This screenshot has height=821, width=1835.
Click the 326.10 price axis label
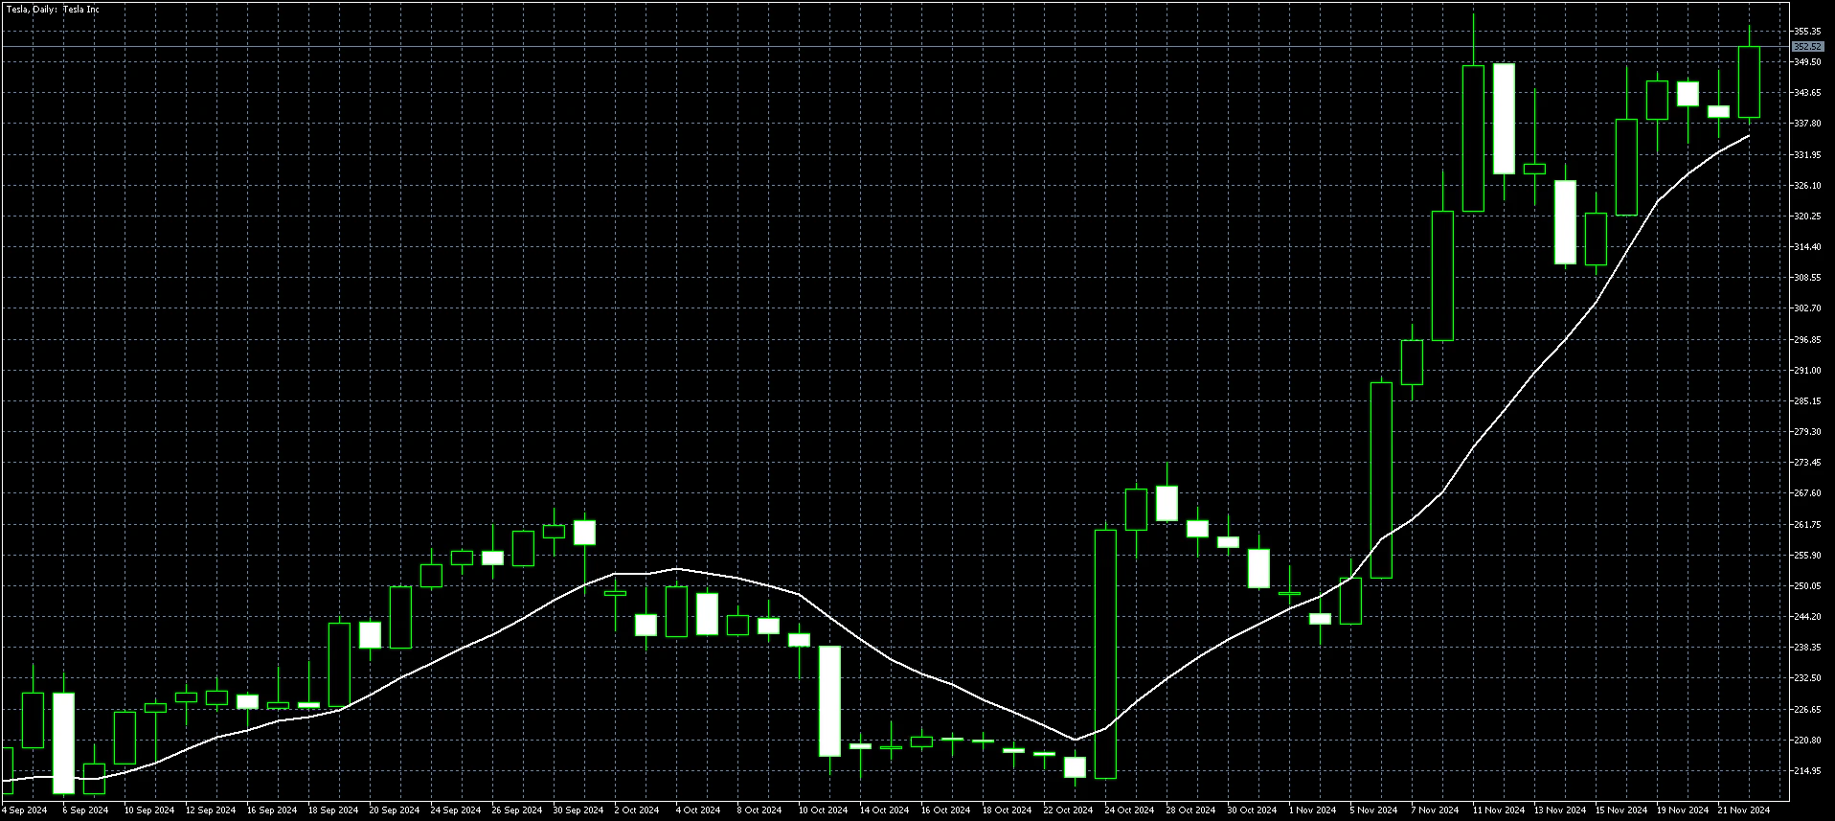coord(1806,186)
